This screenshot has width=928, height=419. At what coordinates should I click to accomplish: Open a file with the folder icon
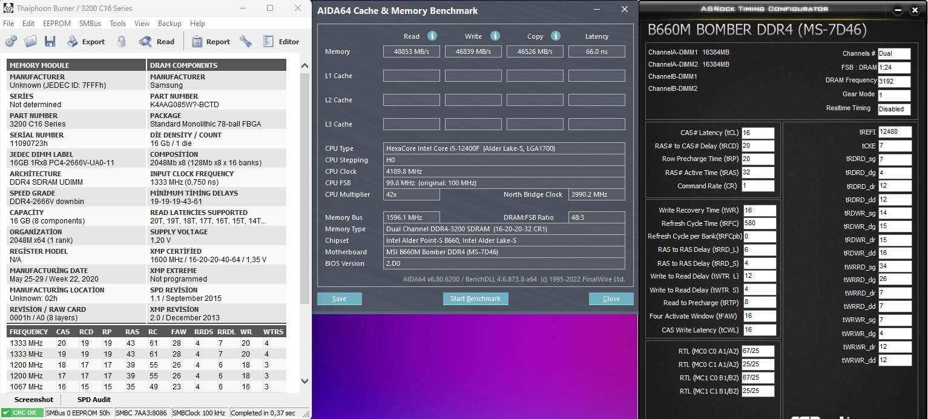click(x=30, y=42)
